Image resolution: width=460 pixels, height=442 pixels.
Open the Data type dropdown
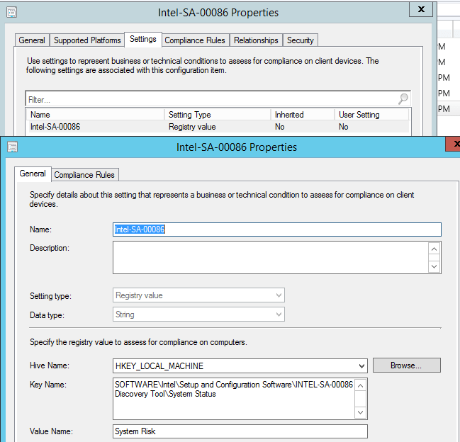click(x=279, y=314)
